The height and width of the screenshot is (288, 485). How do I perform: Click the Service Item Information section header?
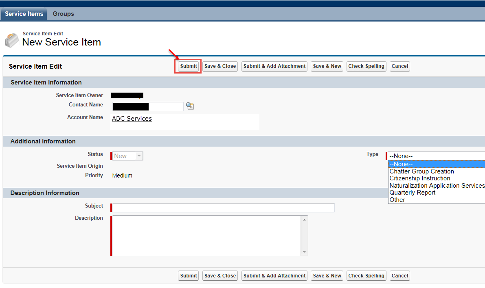[x=244, y=82]
